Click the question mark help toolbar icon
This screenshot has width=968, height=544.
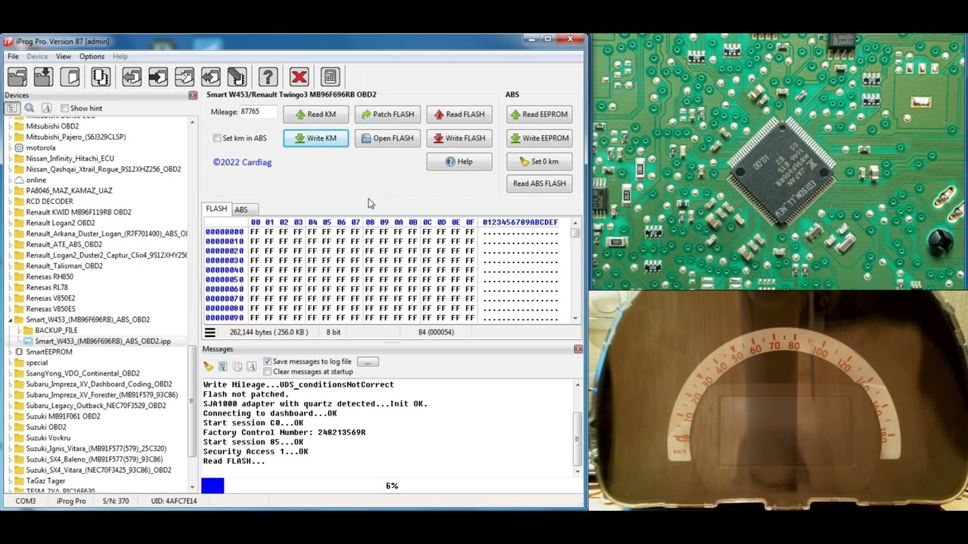tap(268, 76)
